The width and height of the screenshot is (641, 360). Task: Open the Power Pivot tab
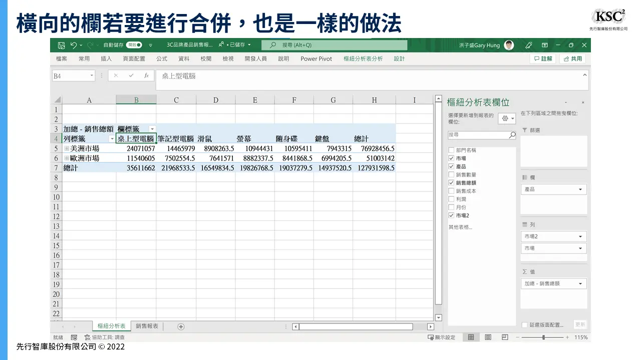click(x=316, y=58)
